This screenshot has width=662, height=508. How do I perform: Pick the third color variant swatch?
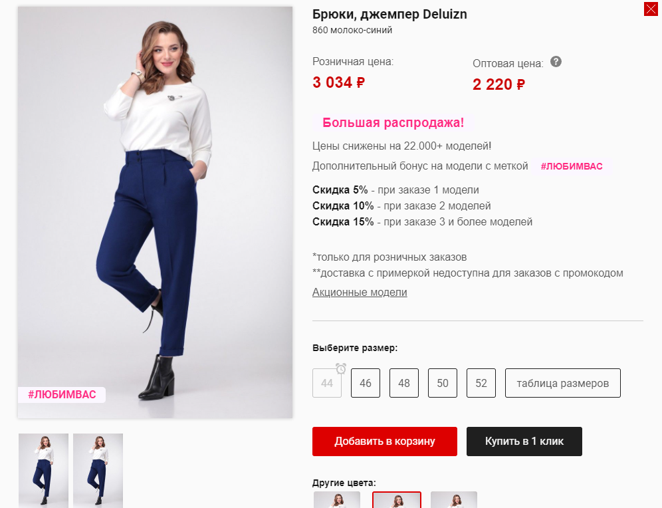[454, 499]
